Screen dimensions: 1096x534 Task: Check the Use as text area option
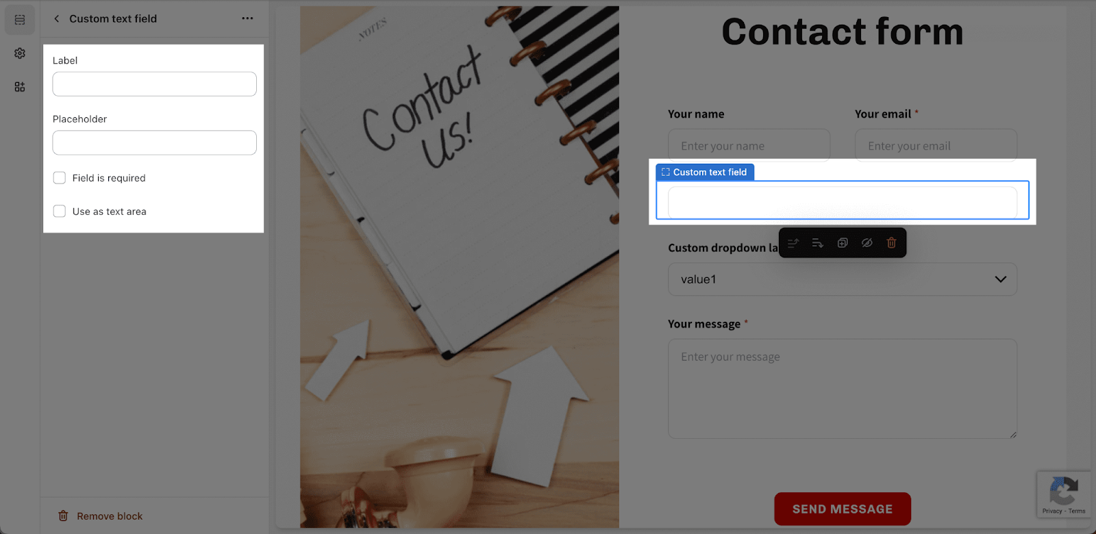coord(60,212)
